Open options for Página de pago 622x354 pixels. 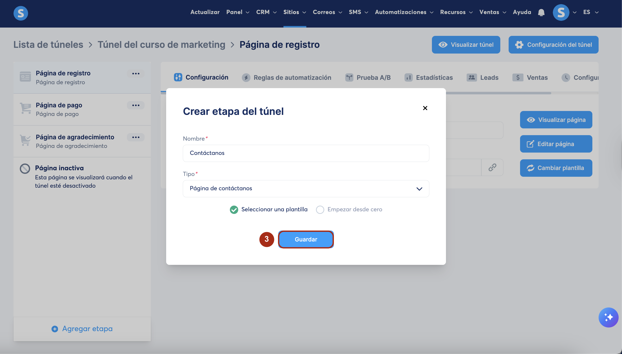tap(136, 105)
